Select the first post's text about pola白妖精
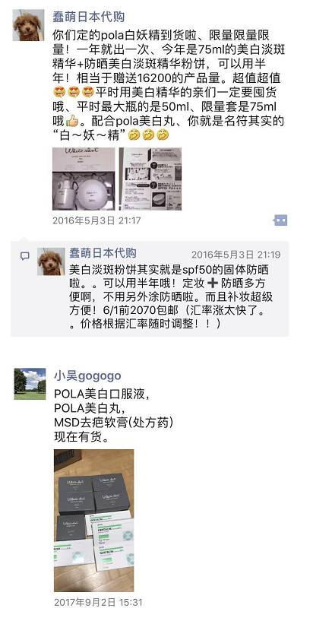Screen dimensions: 332x621 [169, 85]
